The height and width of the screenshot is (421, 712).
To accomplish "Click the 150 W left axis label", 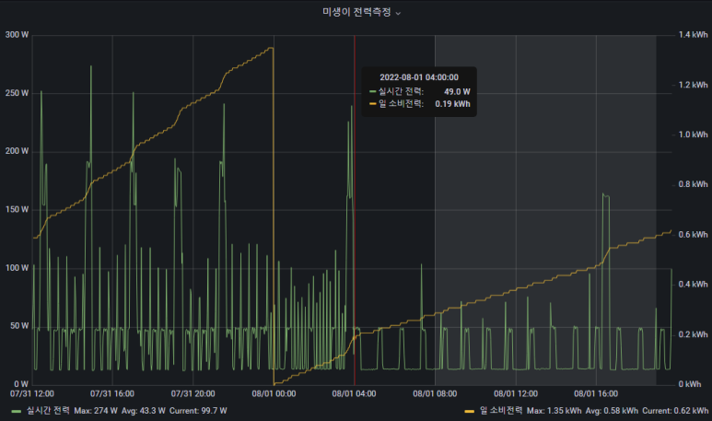I will [x=17, y=210].
